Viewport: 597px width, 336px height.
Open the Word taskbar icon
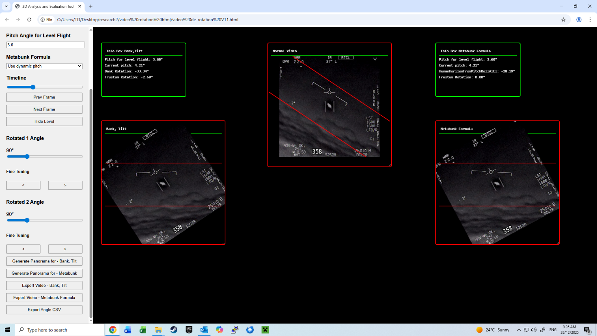[x=128, y=330]
